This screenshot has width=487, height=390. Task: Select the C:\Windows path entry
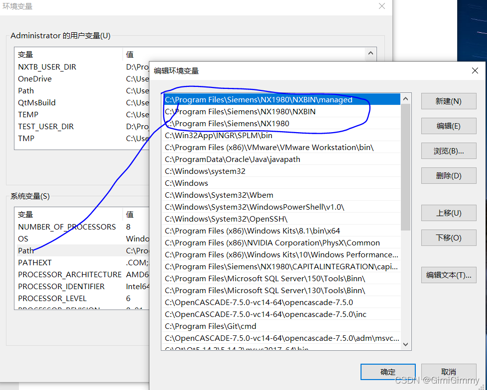[x=282, y=183]
